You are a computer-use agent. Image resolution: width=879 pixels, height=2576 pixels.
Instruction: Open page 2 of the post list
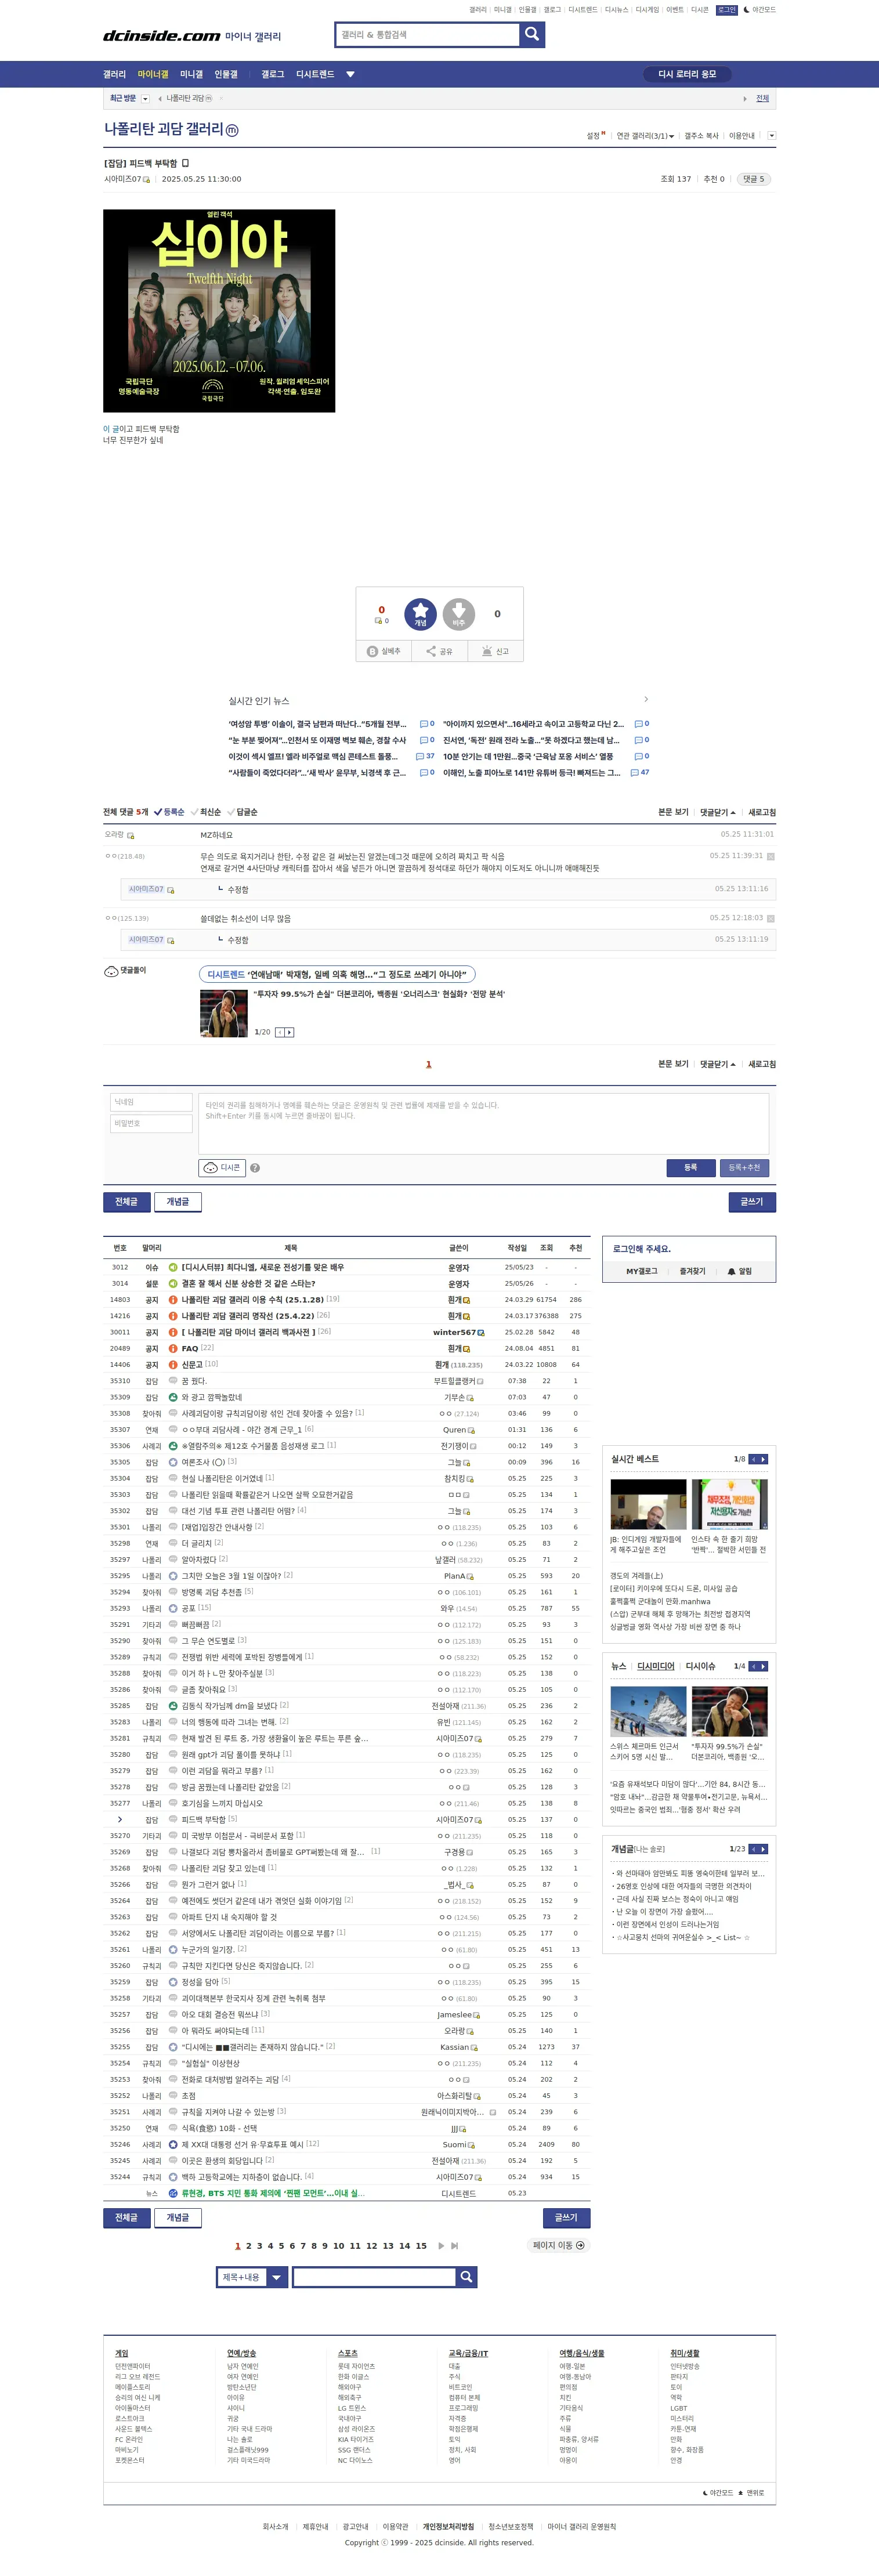pos(249,2246)
